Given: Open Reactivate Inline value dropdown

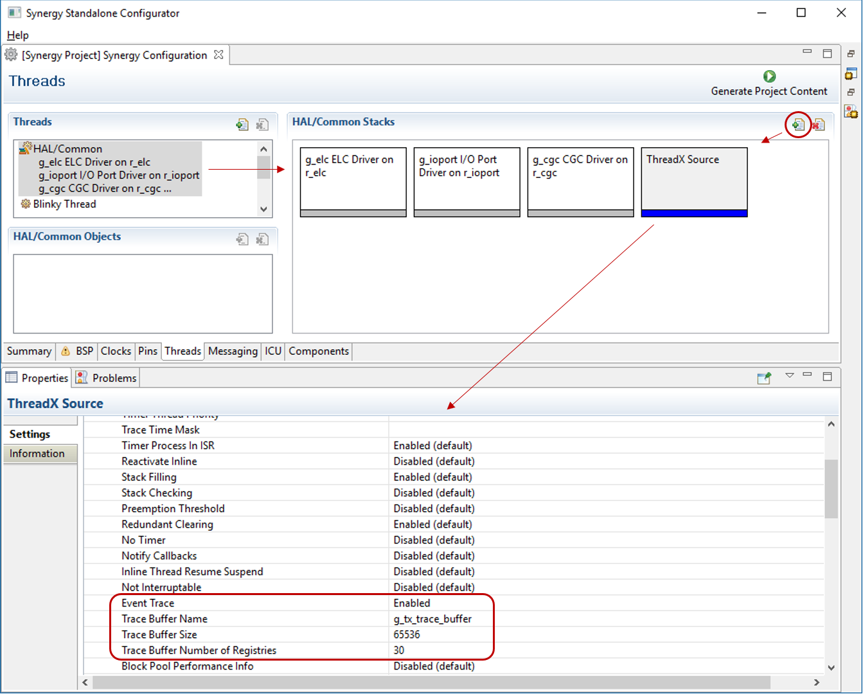Looking at the screenshot, I should tap(606, 461).
